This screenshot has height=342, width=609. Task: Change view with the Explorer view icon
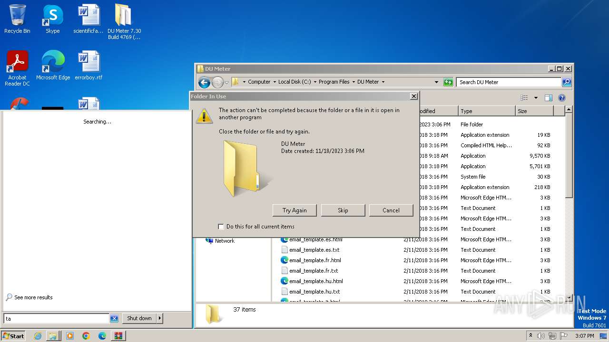pyautogui.click(x=524, y=98)
